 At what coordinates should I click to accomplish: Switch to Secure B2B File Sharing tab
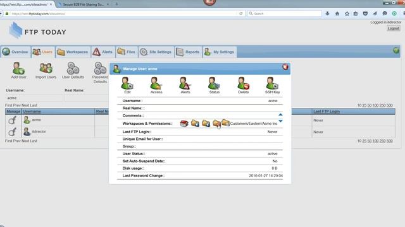coord(83,4)
